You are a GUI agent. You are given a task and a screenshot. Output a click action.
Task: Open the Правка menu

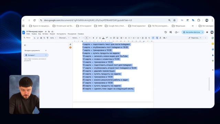tap(34, 34)
